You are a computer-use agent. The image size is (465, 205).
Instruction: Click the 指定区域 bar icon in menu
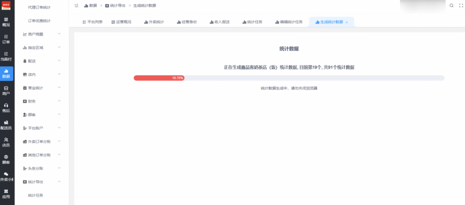click(x=25, y=48)
